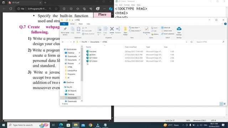228x128 pixels.
Task: Click the Copy button in Clipboard group
Action: click(72, 30)
